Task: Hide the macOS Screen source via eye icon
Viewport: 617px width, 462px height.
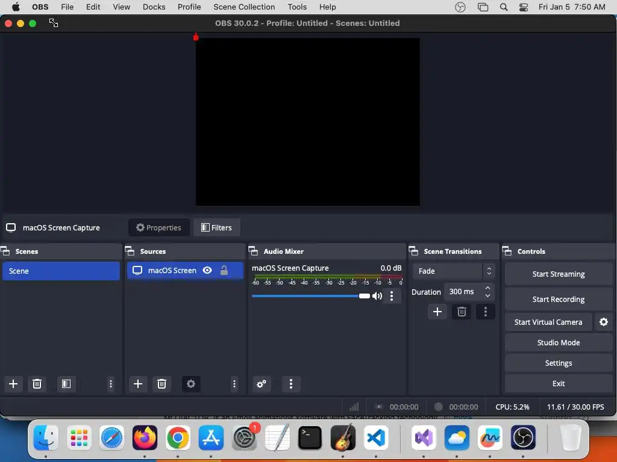Action: click(207, 270)
